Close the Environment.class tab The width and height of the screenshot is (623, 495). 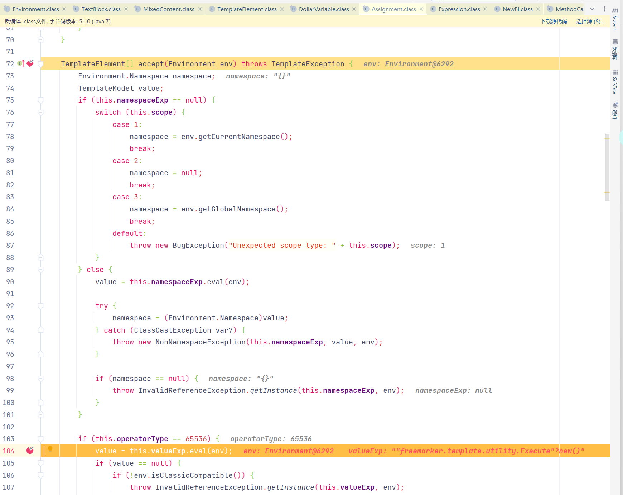pos(64,9)
